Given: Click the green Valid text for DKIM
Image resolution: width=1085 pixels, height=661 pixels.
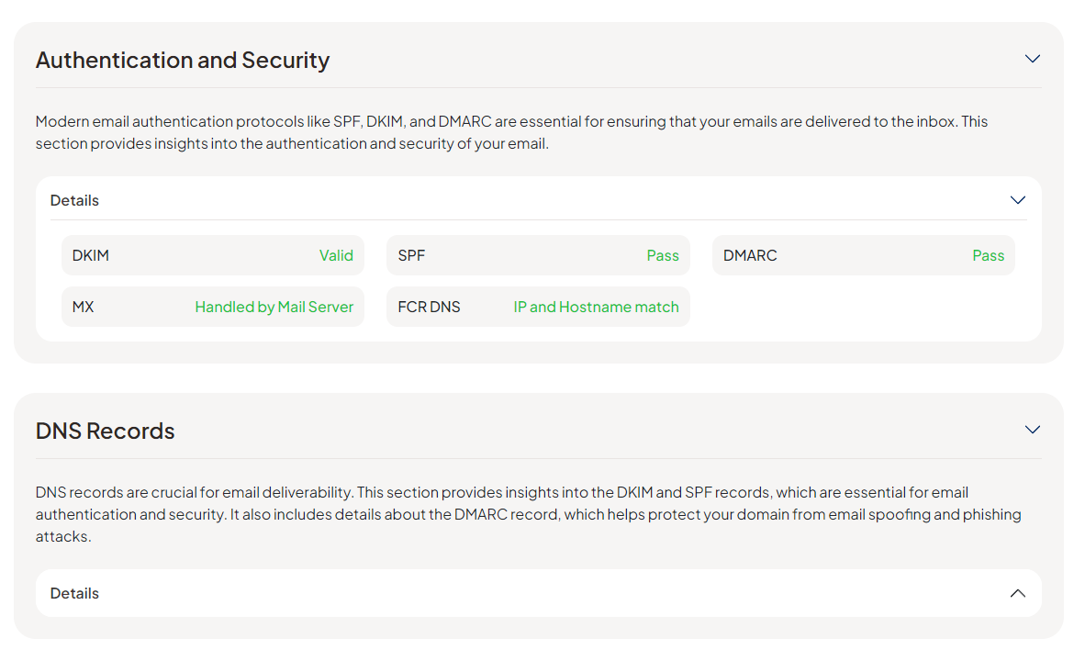Looking at the screenshot, I should click(x=336, y=255).
